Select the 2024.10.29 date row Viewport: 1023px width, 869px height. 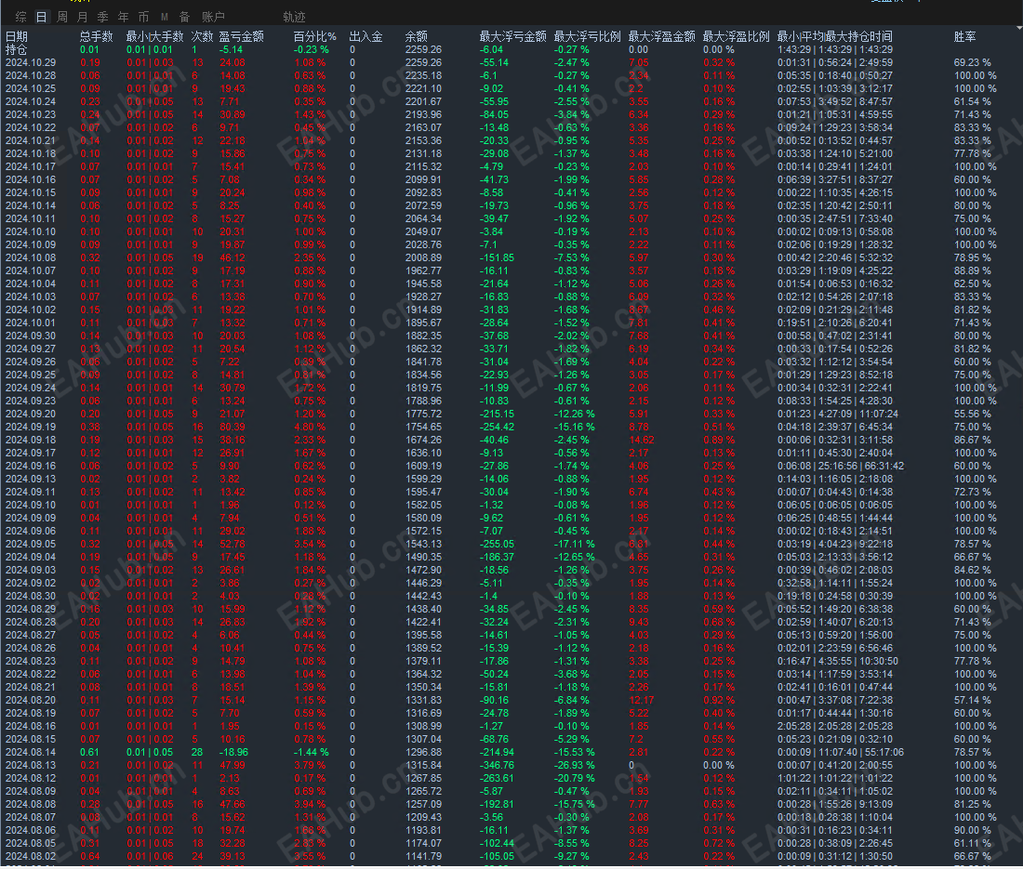pos(31,62)
